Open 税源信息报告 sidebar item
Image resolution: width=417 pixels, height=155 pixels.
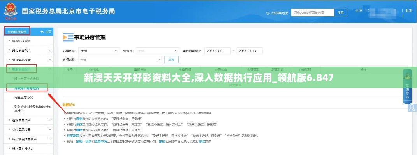(x=21, y=120)
